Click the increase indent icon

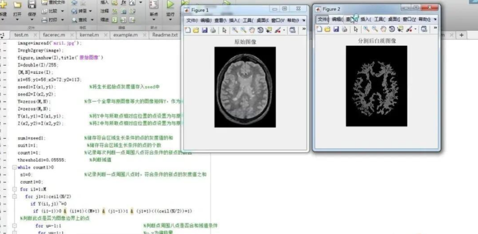pos(124,20)
